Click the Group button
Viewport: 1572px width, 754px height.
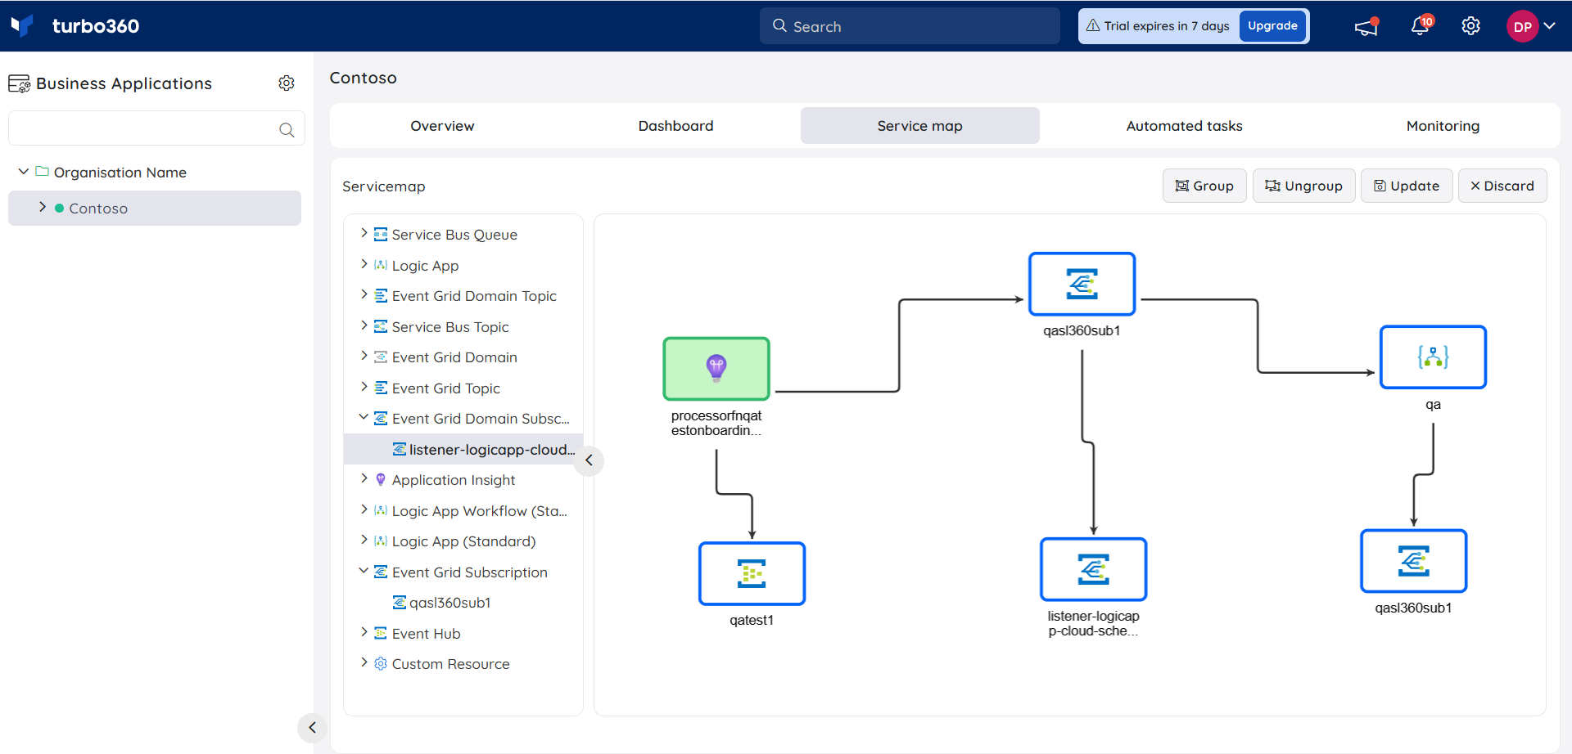(x=1204, y=186)
